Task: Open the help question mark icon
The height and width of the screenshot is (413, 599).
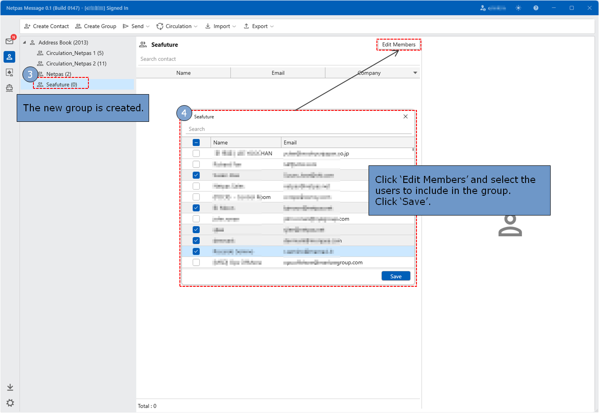Action: (536, 8)
